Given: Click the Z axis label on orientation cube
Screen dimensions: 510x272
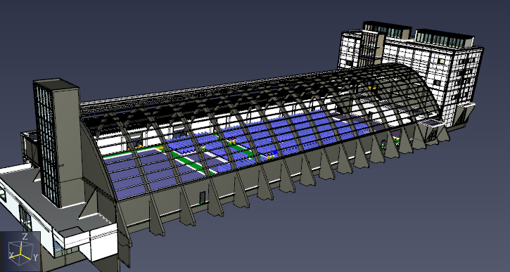Looking at the screenshot, I should pyautogui.click(x=25, y=236).
